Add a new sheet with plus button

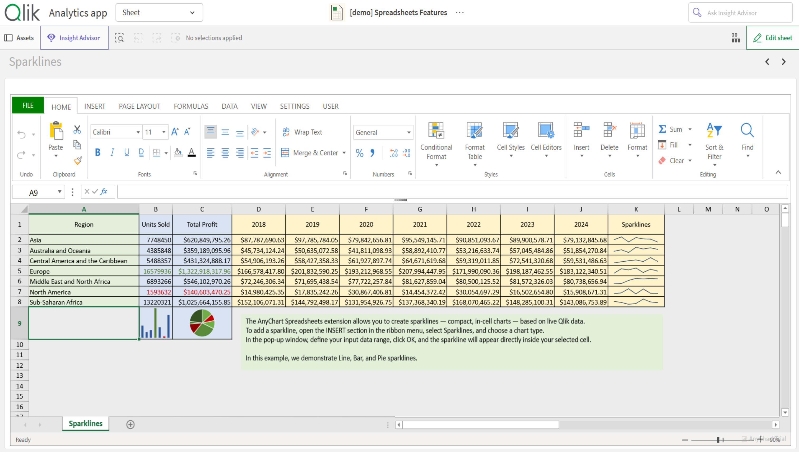coord(130,424)
